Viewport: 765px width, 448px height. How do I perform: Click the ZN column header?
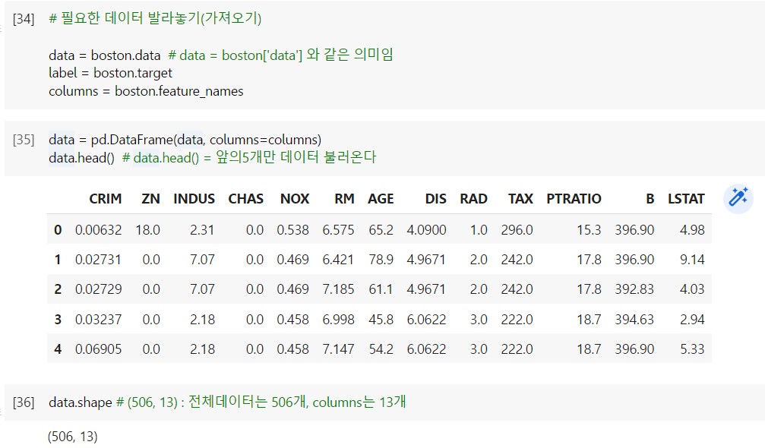150,199
